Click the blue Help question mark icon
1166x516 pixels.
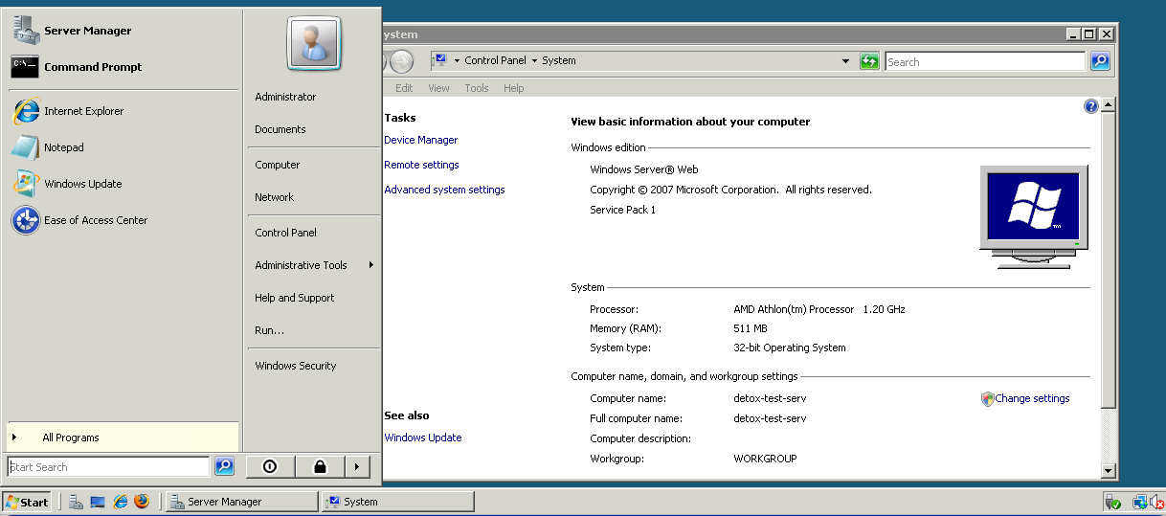pos(1090,106)
